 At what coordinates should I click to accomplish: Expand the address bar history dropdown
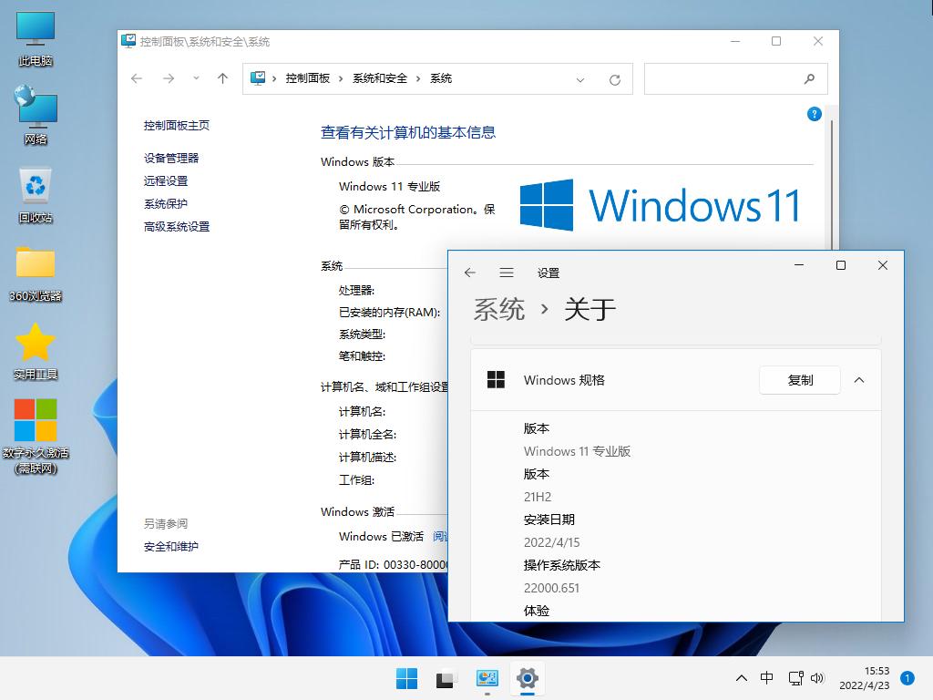580,80
